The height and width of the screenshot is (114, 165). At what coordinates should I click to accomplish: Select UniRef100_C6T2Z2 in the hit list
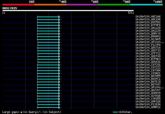[148, 68]
